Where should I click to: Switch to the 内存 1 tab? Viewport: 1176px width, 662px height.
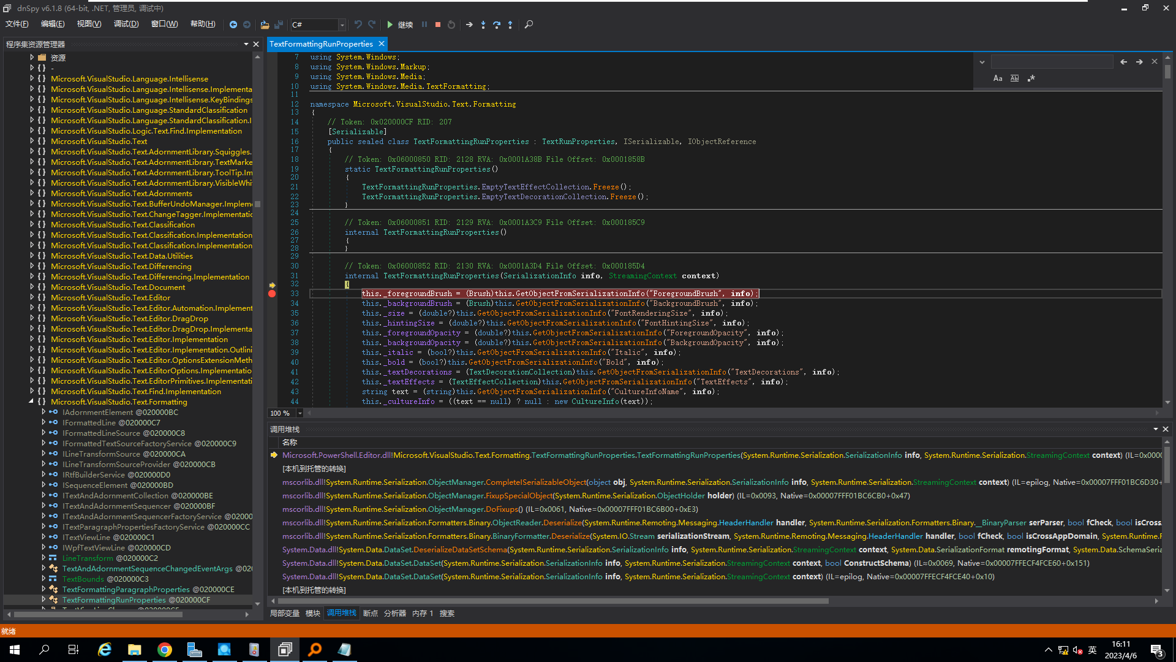click(x=423, y=613)
